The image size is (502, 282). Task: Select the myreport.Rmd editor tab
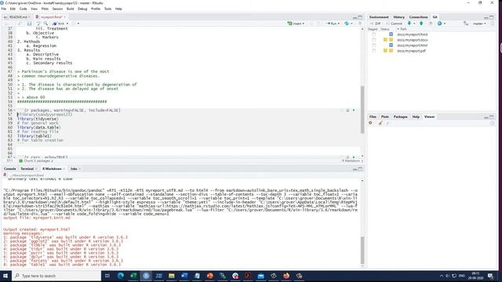coord(51,17)
